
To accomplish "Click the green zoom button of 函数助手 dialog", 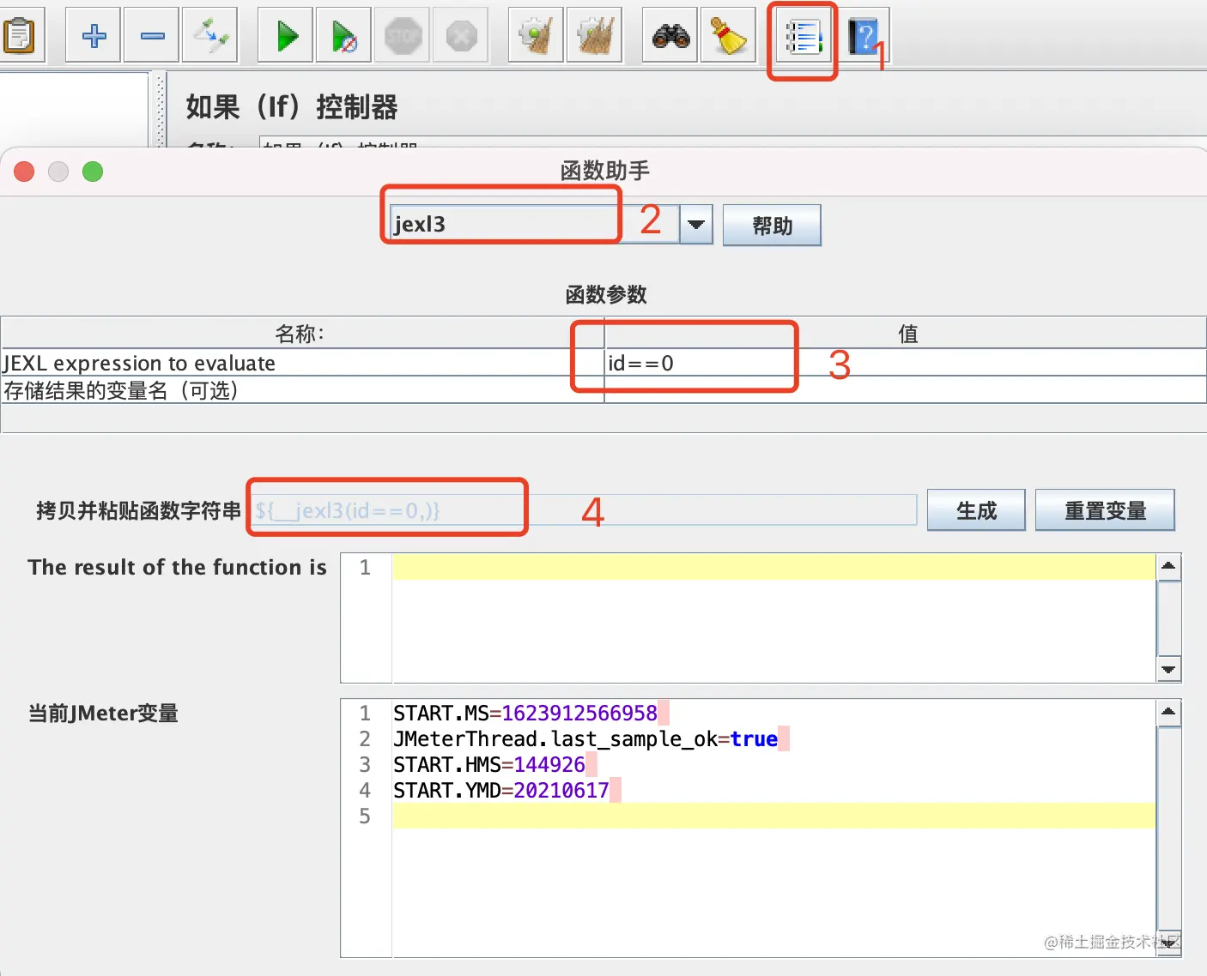I will (x=93, y=172).
